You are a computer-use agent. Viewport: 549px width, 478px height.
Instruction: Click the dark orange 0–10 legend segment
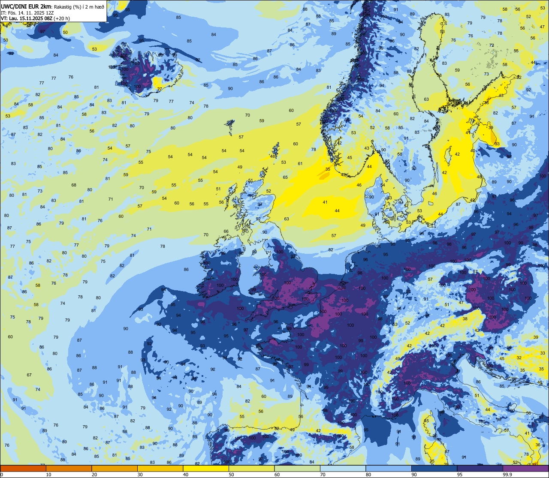[23, 468]
